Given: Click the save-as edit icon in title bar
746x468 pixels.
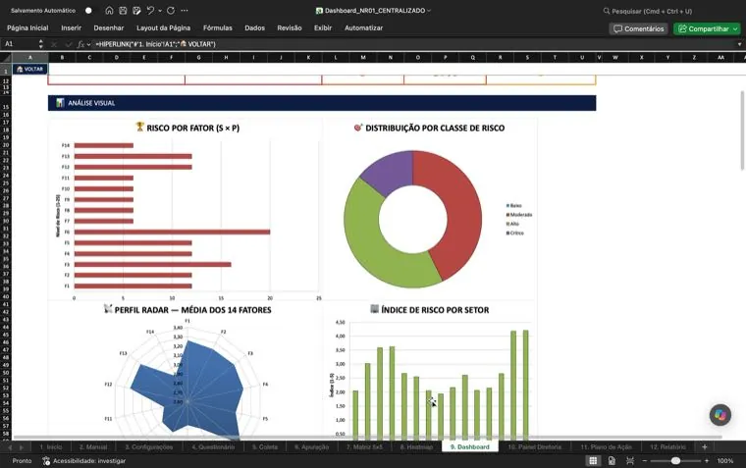Looking at the screenshot, I should 137,11.
